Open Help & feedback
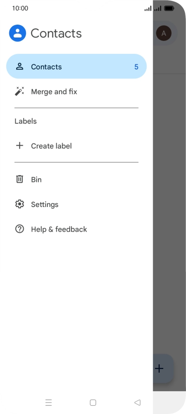Screen dimensions: 186x414 point(76,229)
